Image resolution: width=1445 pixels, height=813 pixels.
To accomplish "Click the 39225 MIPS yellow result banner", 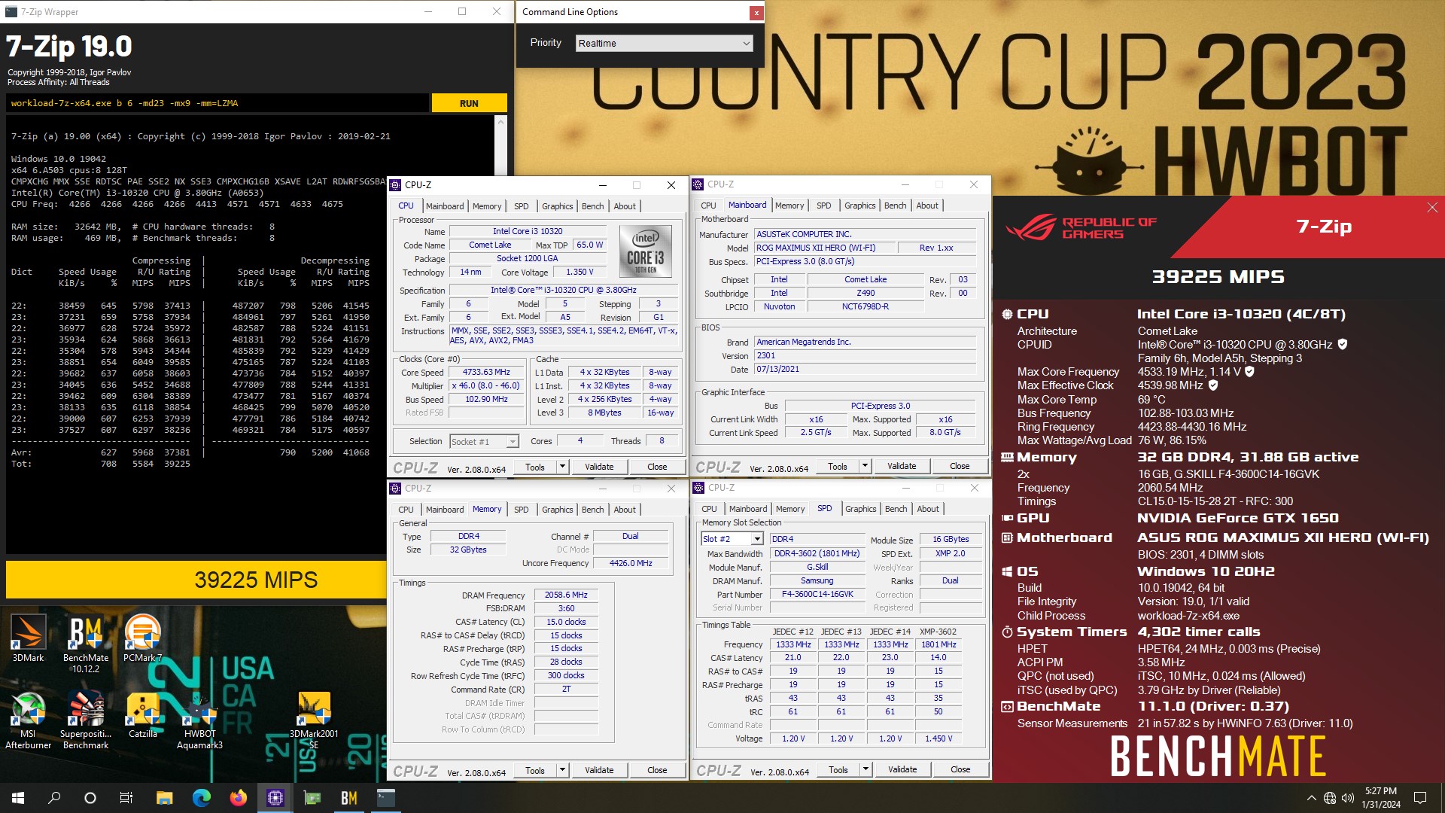I will coord(197,580).
